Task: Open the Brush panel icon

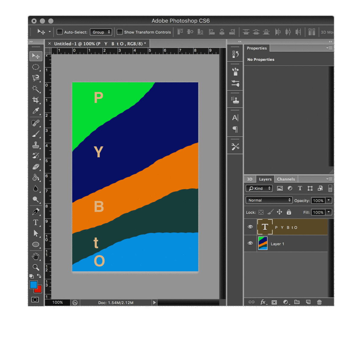Action: (x=235, y=72)
